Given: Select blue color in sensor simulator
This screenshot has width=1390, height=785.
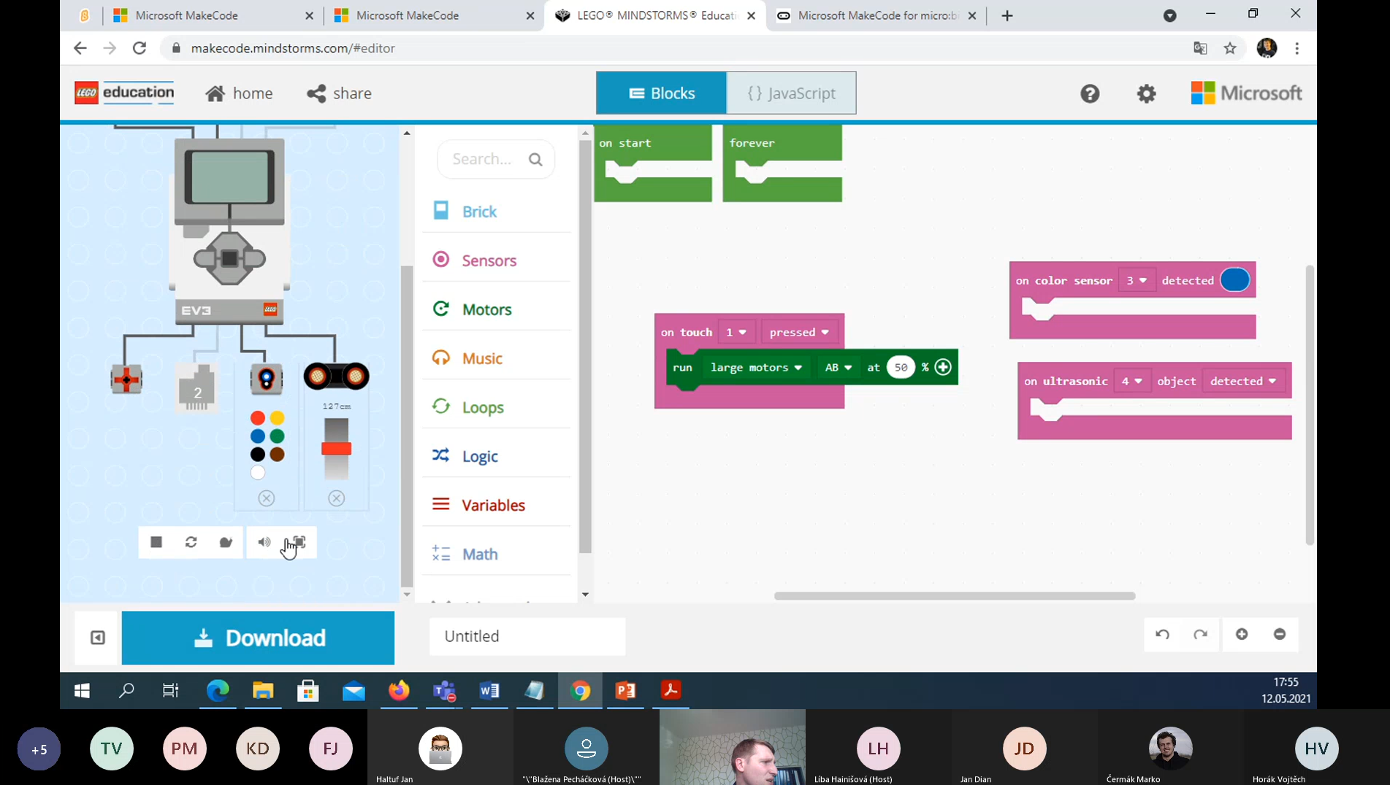Looking at the screenshot, I should coord(258,436).
